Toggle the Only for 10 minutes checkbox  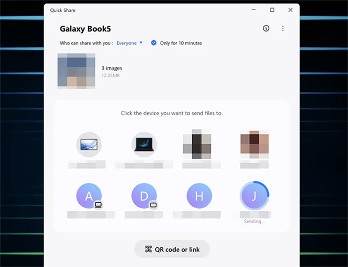[154, 43]
